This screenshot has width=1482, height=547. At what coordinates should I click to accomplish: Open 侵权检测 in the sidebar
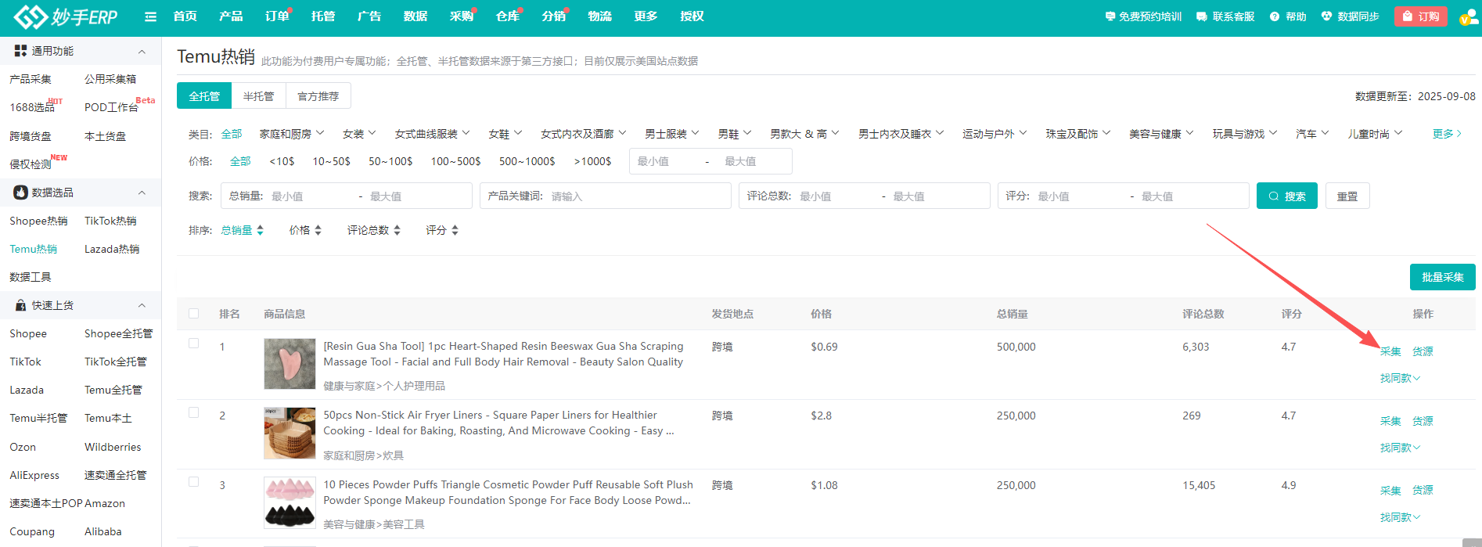(31, 164)
